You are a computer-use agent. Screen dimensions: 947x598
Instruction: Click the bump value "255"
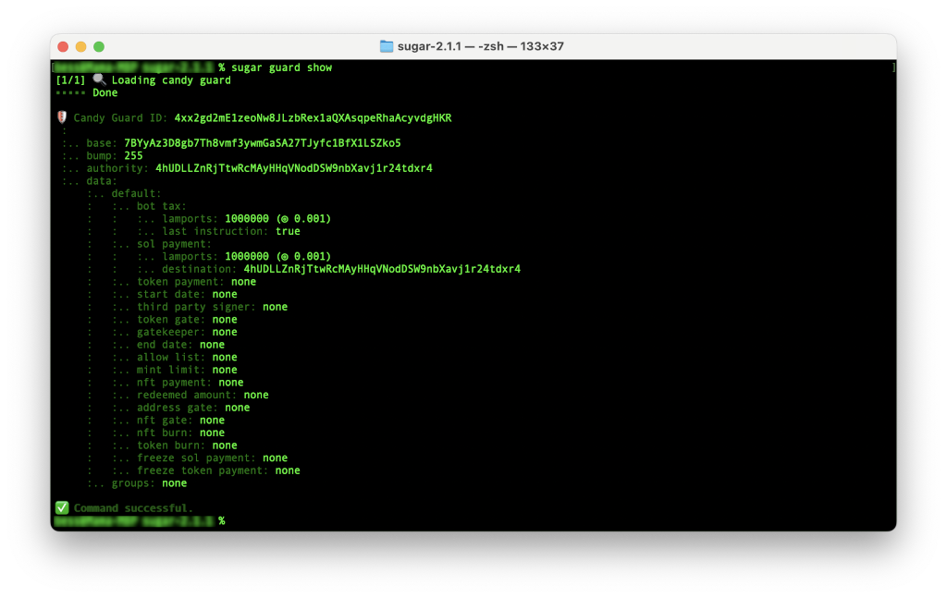pyautogui.click(x=133, y=155)
